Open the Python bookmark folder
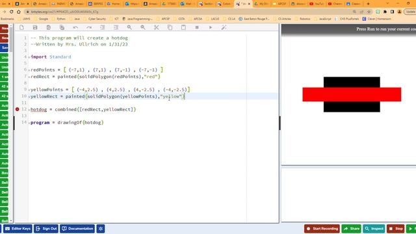 [x=59, y=19]
